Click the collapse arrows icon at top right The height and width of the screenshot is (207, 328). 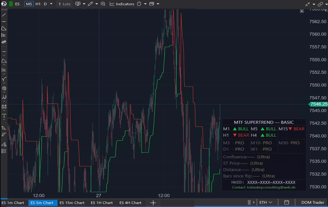click(307, 4)
